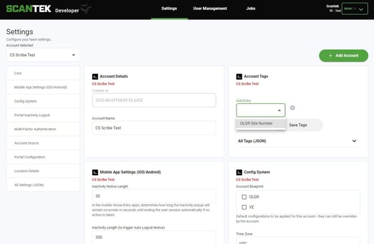
Task: Collapse the Add Entry dropdown
Action: pos(279,110)
